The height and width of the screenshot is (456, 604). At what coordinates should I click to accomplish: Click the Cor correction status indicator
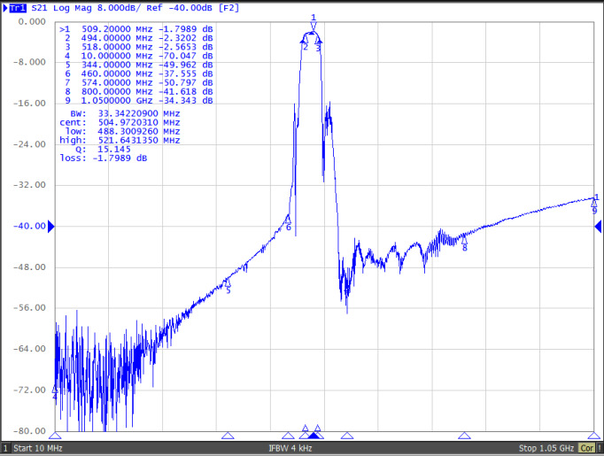click(585, 448)
